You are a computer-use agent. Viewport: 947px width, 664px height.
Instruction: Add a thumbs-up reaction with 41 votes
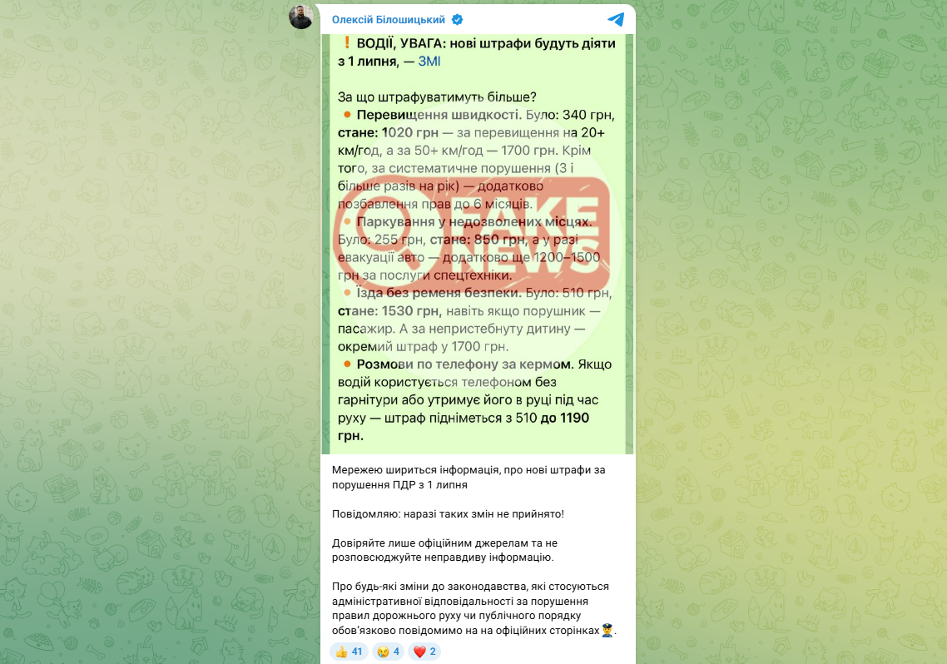pos(349,652)
